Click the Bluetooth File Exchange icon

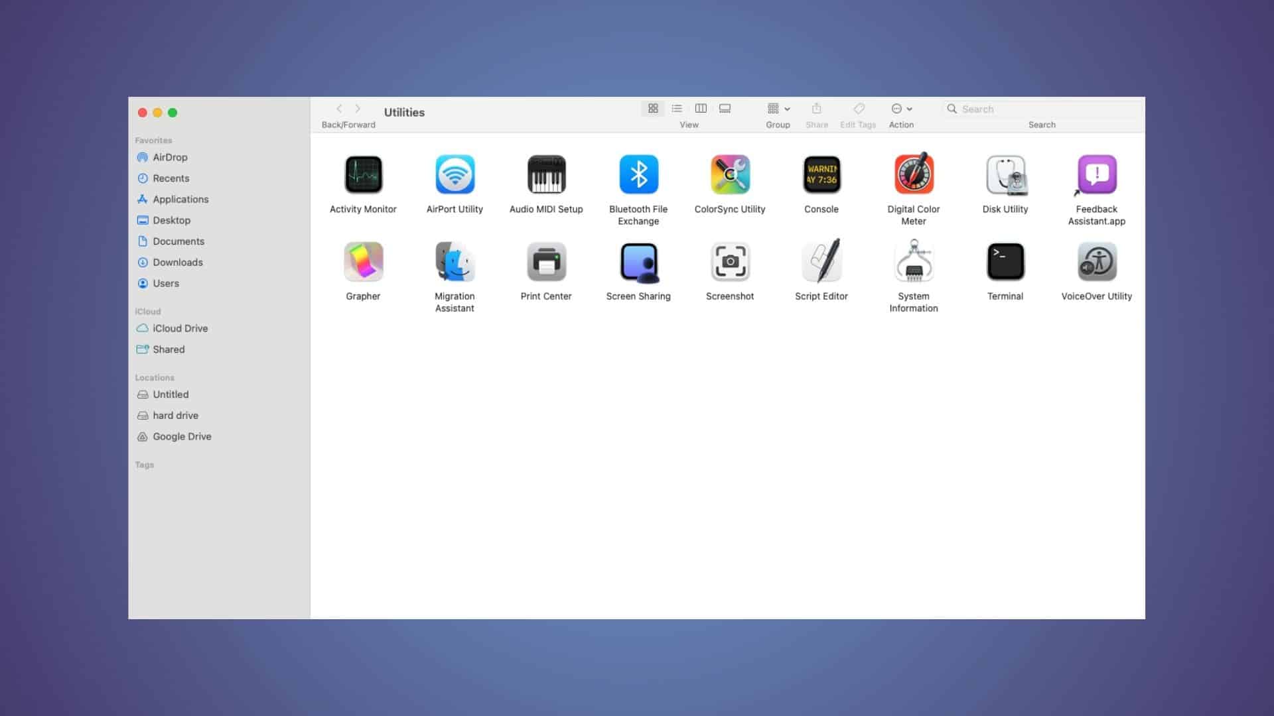coord(638,174)
